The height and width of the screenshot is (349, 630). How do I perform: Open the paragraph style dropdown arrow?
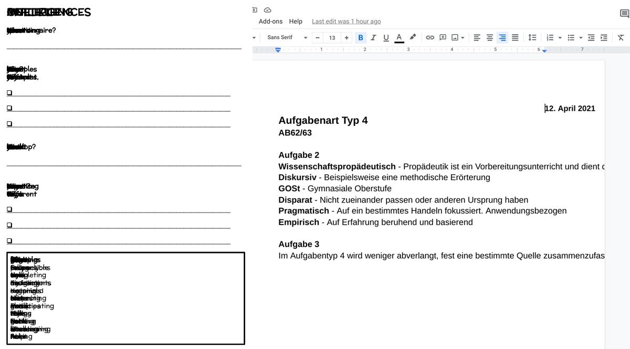point(255,38)
